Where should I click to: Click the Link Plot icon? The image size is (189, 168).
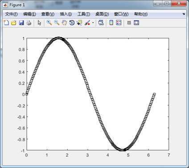pos(101,23)
